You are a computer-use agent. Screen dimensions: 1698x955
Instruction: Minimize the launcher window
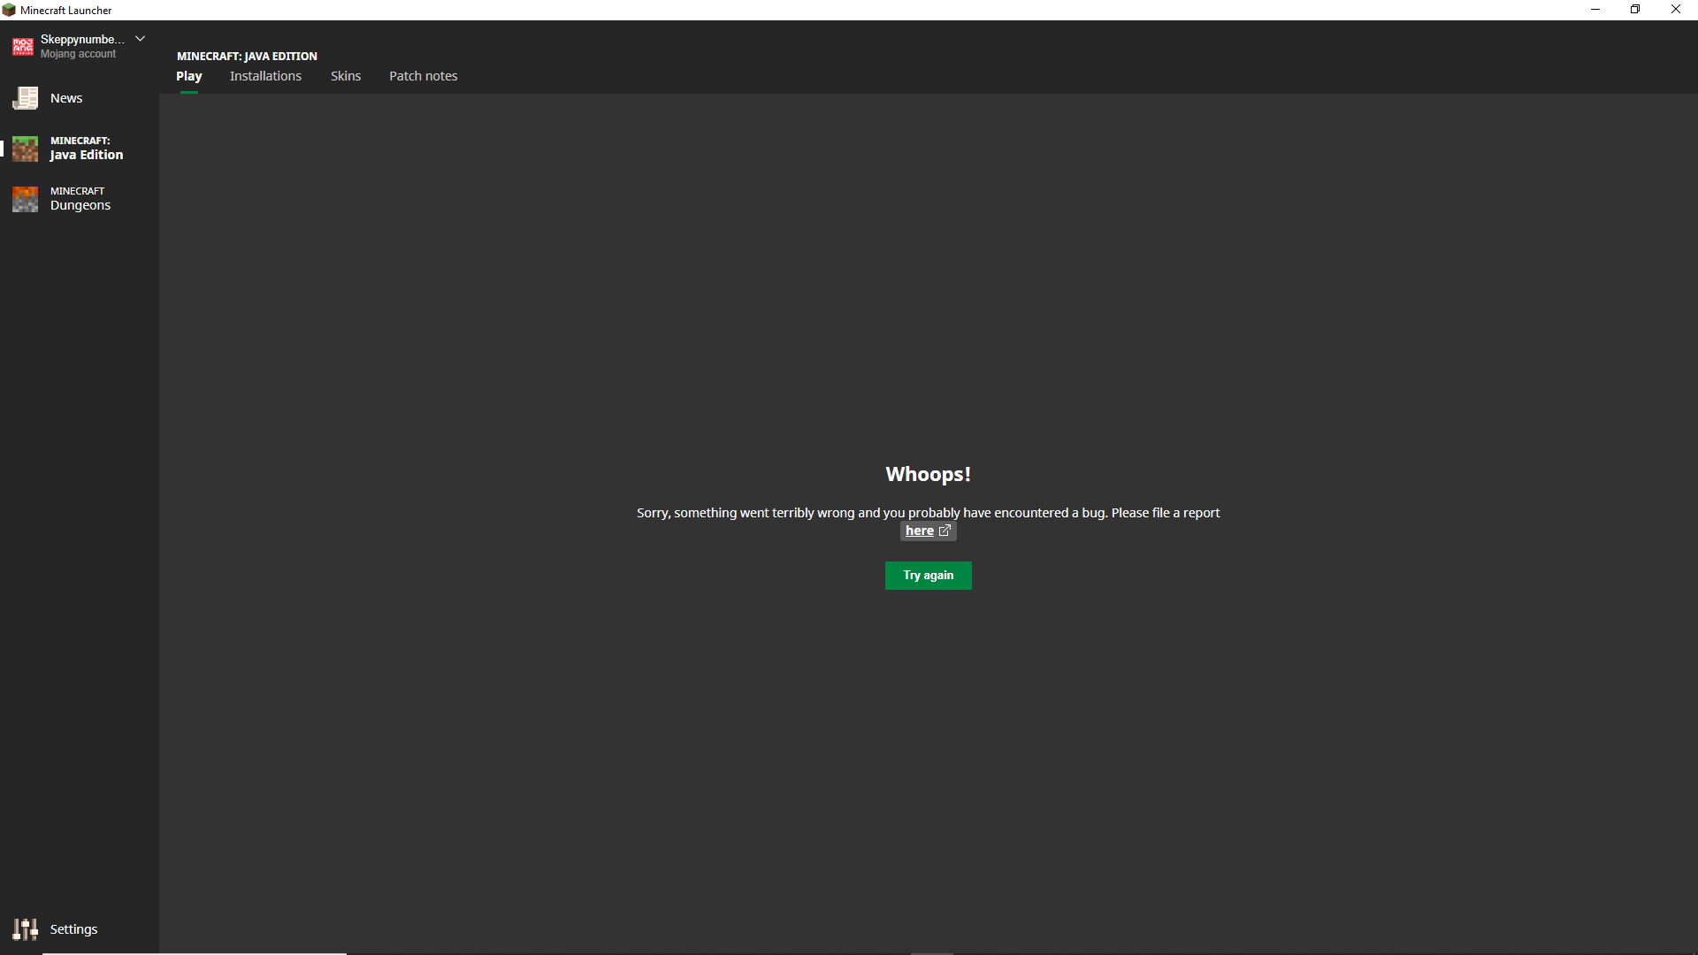[x=1595, y=10]
